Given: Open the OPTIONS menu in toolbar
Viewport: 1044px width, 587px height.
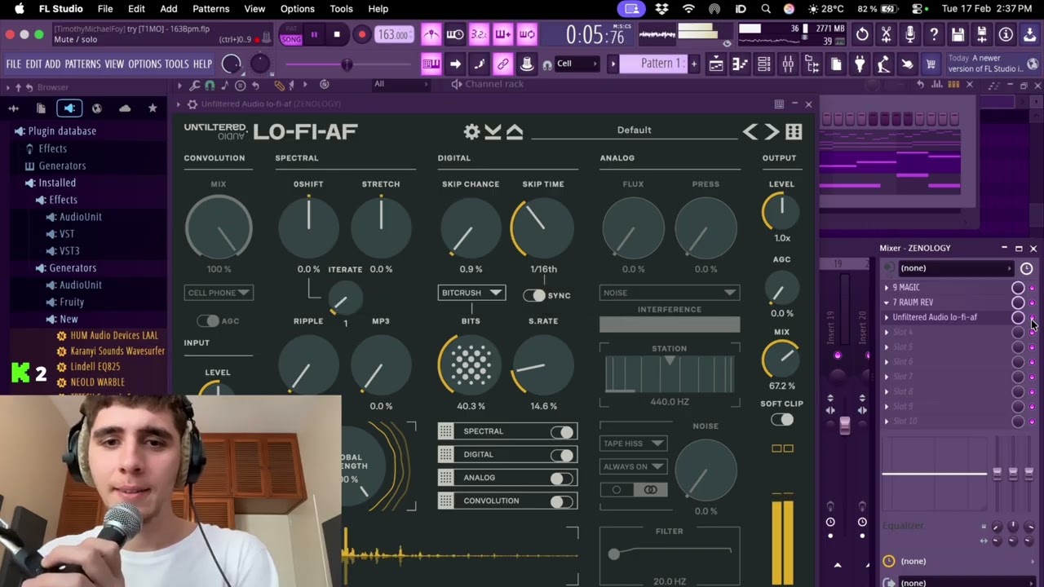Looking at the screenshot, I should pos(145,64).
